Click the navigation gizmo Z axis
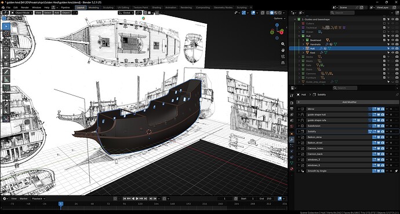The height and width of the screenshot is (214, 400). click(x=277, y=25)
